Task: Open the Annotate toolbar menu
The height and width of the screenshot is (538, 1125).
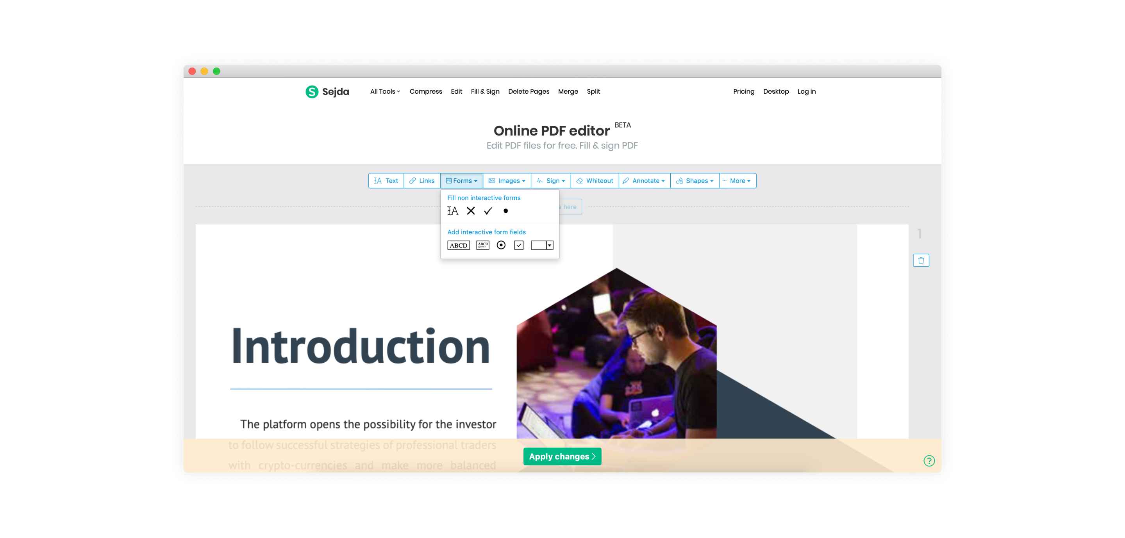Action: [644, 180]
